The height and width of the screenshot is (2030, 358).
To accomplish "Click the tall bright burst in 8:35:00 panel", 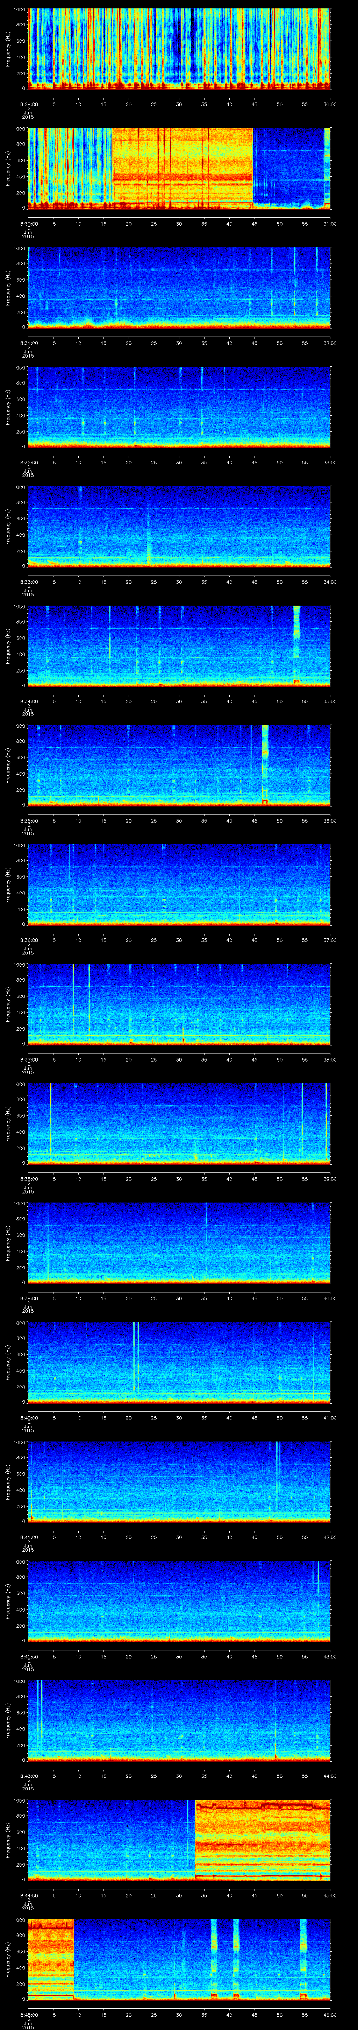I will click(265, 764).
